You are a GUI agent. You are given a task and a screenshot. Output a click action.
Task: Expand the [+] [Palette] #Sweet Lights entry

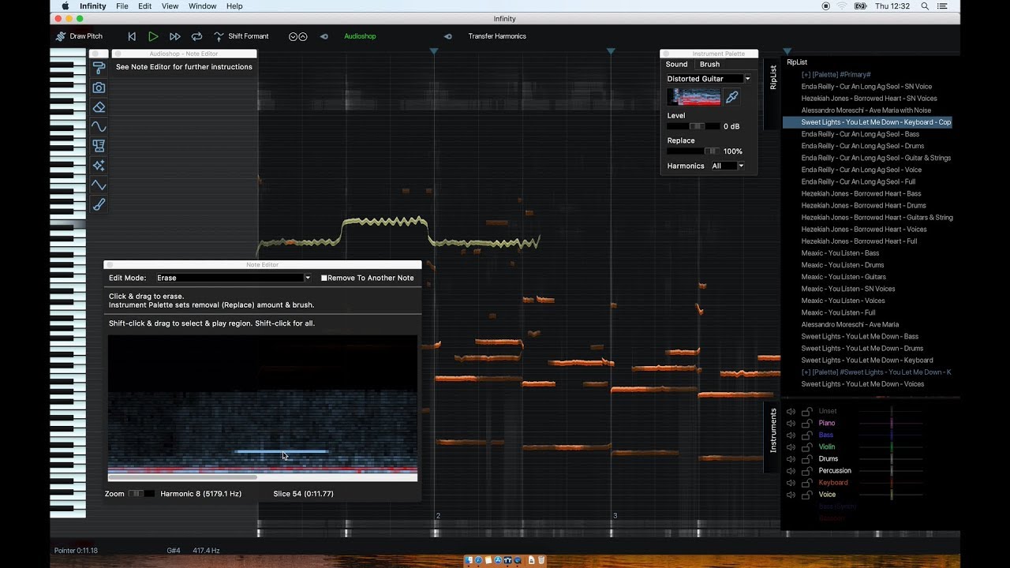coord(876,372)
